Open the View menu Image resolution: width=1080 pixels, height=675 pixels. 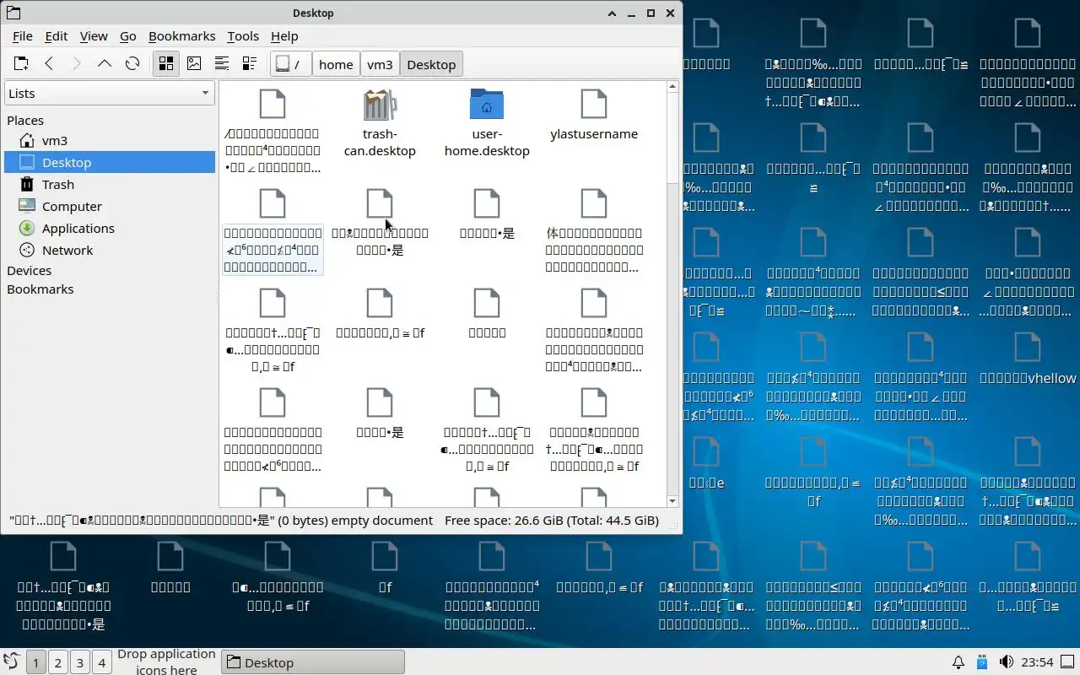point(94,36)
